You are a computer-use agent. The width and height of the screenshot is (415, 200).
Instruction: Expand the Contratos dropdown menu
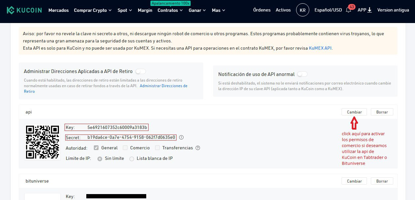[x=170, y=10]
